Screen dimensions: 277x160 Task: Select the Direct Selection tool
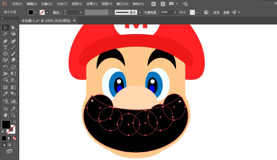13,27
